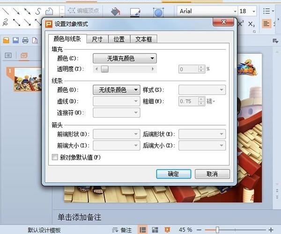Click the open folder icon
The width and height of the screenshot is (281, 234).
(6, 40)
